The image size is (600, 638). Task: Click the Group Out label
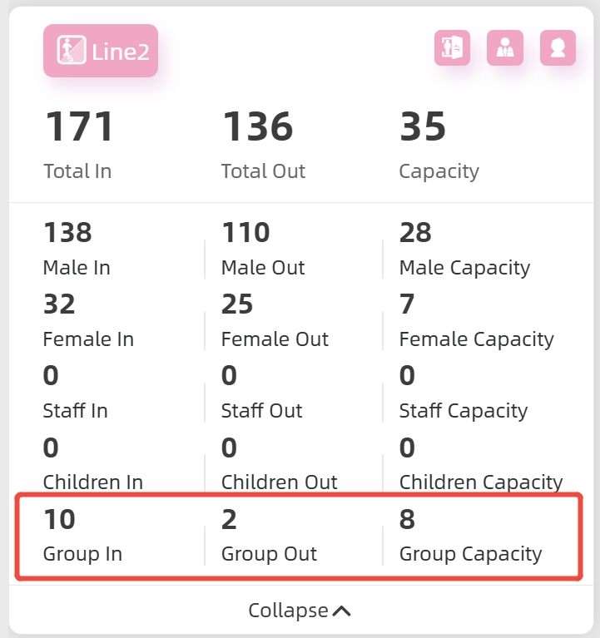tap(269, 553)
